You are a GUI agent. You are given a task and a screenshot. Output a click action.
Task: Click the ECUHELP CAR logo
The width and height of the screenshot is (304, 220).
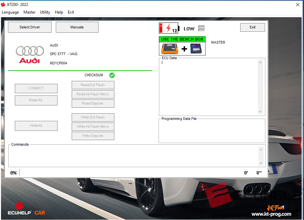click(x=26, y=209)
